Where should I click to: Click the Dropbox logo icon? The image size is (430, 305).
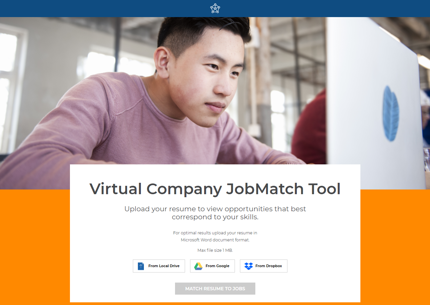point(249,266)
